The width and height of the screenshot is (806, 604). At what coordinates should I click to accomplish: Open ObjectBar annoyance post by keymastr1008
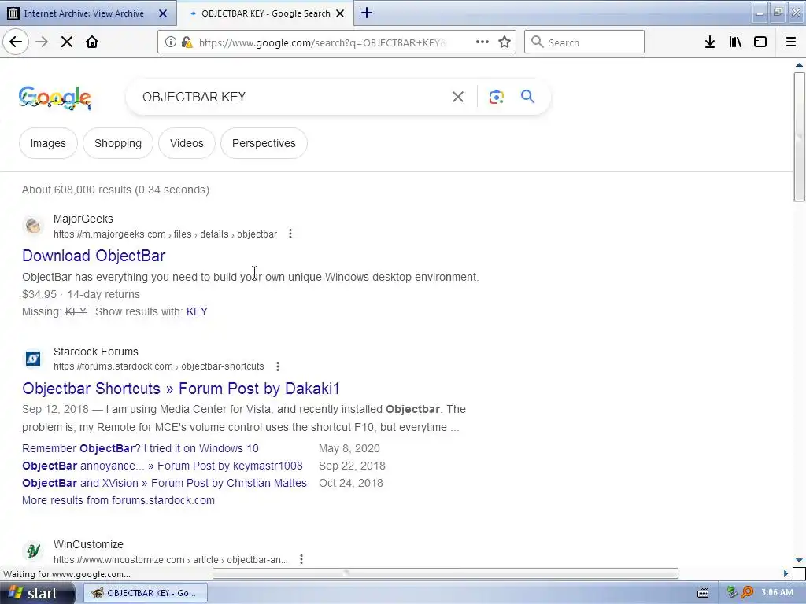[162, 466]
